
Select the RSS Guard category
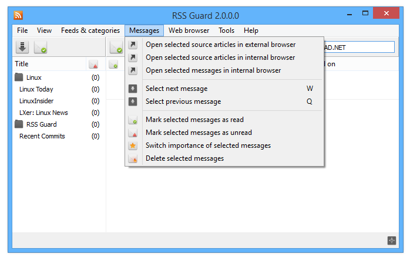click(59, 124)
